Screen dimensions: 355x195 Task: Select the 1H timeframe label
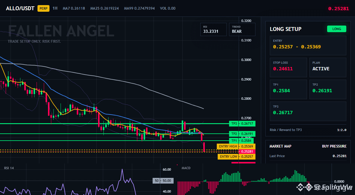tap(55, 8)
